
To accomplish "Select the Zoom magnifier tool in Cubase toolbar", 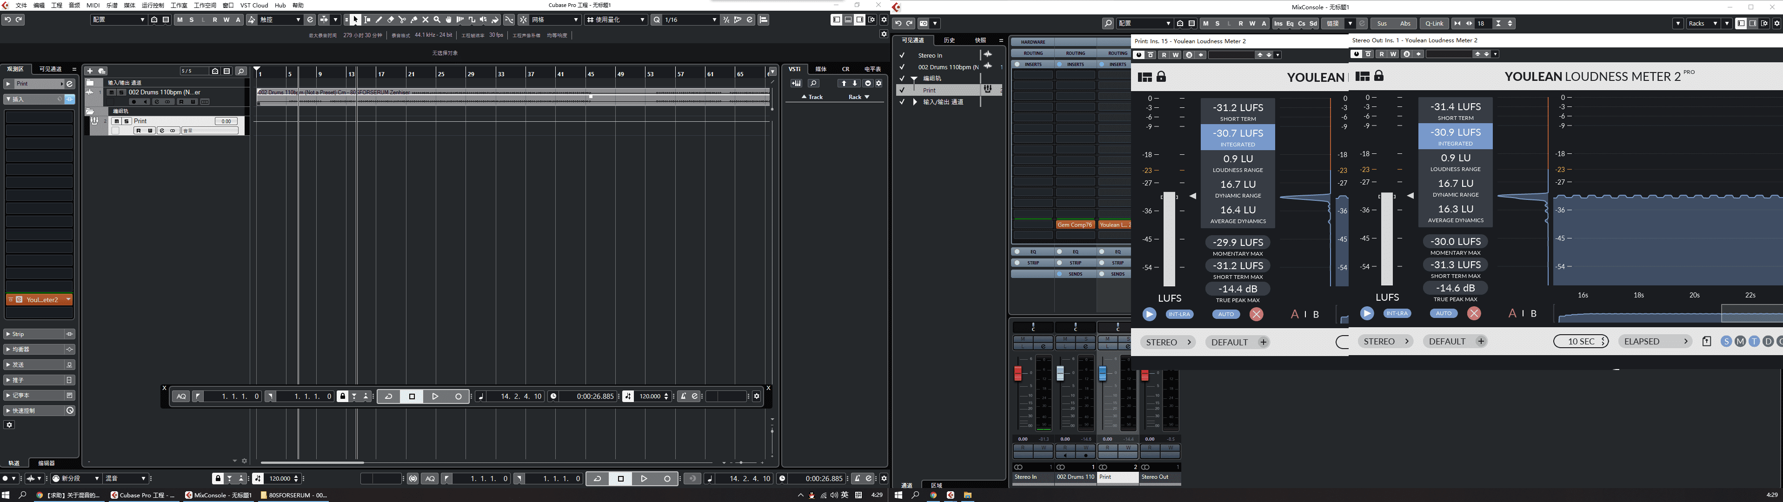I will click(x=437, y=20).
